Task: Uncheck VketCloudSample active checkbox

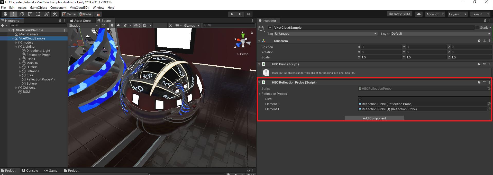Action: 270,27
